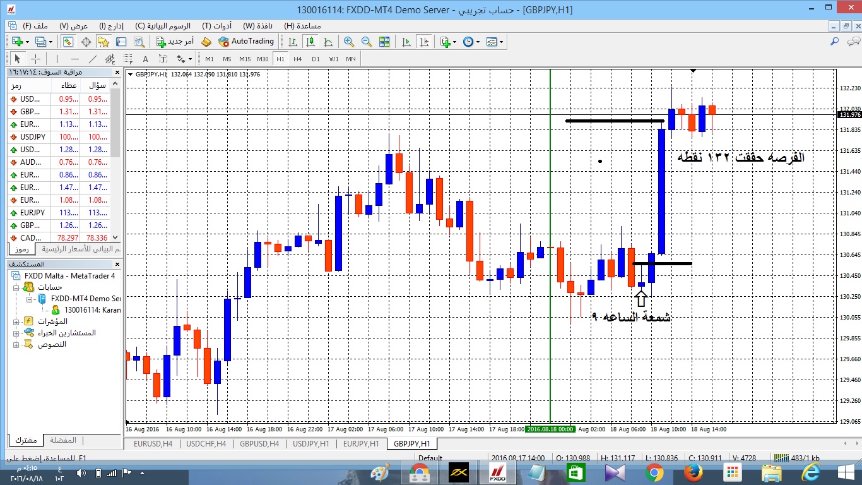Toggle the Data Window crosshair-target icon
Viewport: 862px width, 485px height.
[x=86, y=42]
